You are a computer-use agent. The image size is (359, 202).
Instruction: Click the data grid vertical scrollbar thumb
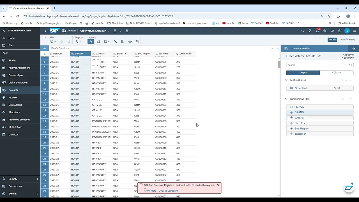click(x=279, y=64)
